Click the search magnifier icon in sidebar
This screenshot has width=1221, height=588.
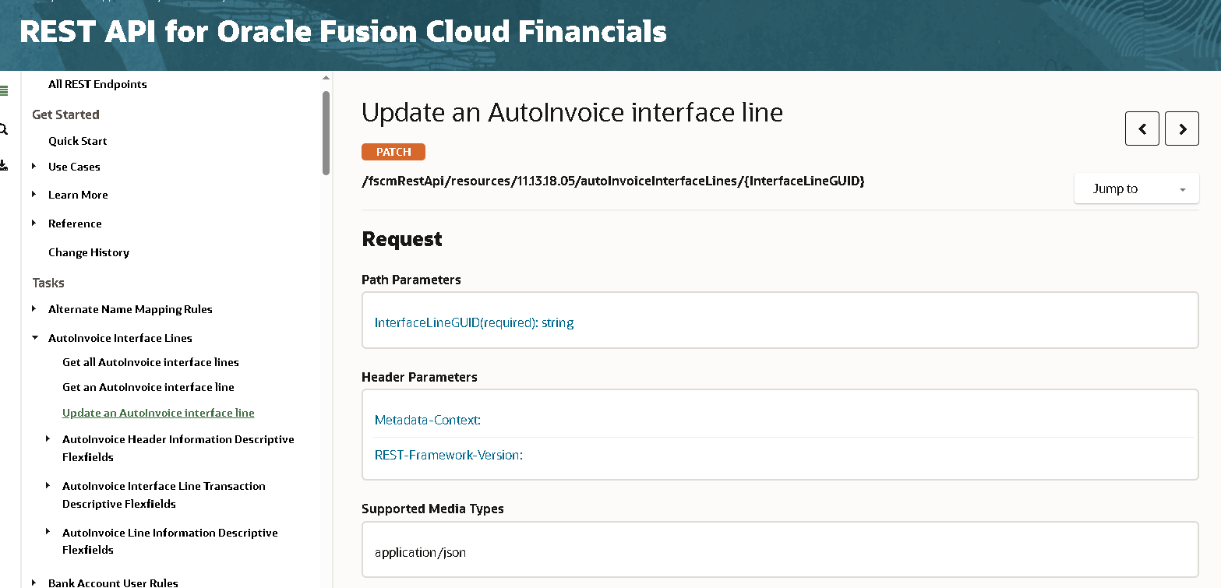pyautogui.click(x=4, y=129)
